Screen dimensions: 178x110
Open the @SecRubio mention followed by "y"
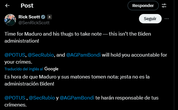[42, 98]
